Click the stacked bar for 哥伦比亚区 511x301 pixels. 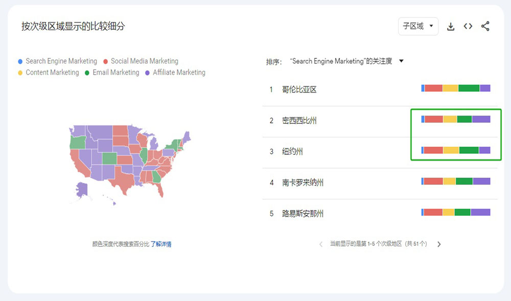456,88
